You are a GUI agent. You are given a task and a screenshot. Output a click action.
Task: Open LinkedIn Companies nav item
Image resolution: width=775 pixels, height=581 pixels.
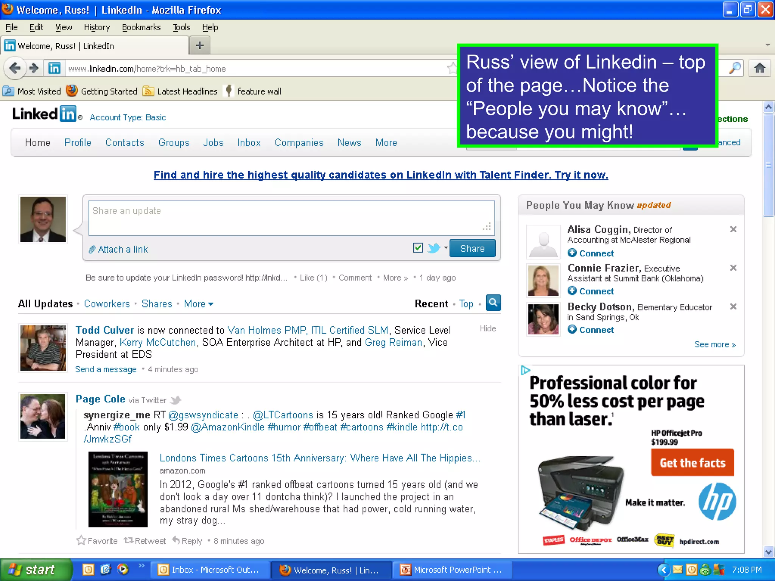299,143
